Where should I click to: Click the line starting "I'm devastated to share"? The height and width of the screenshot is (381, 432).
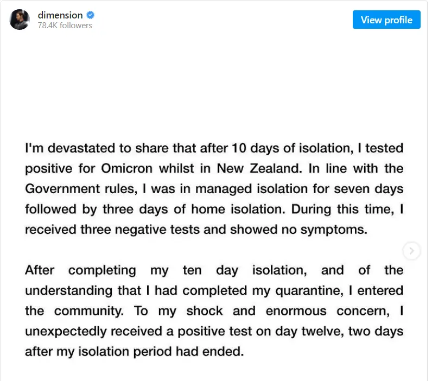214,148
